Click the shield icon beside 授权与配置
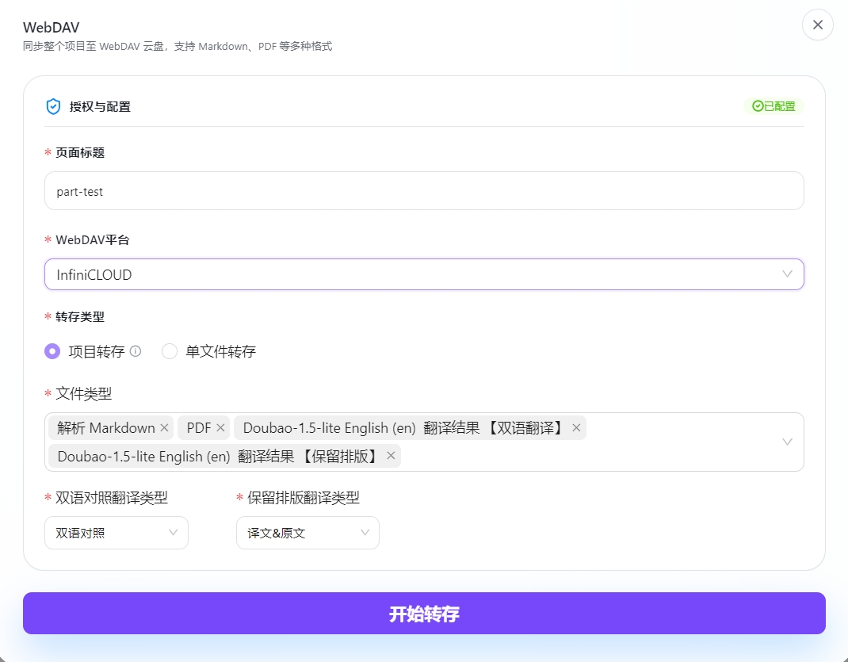848x662 pixels. click(53, 105)
